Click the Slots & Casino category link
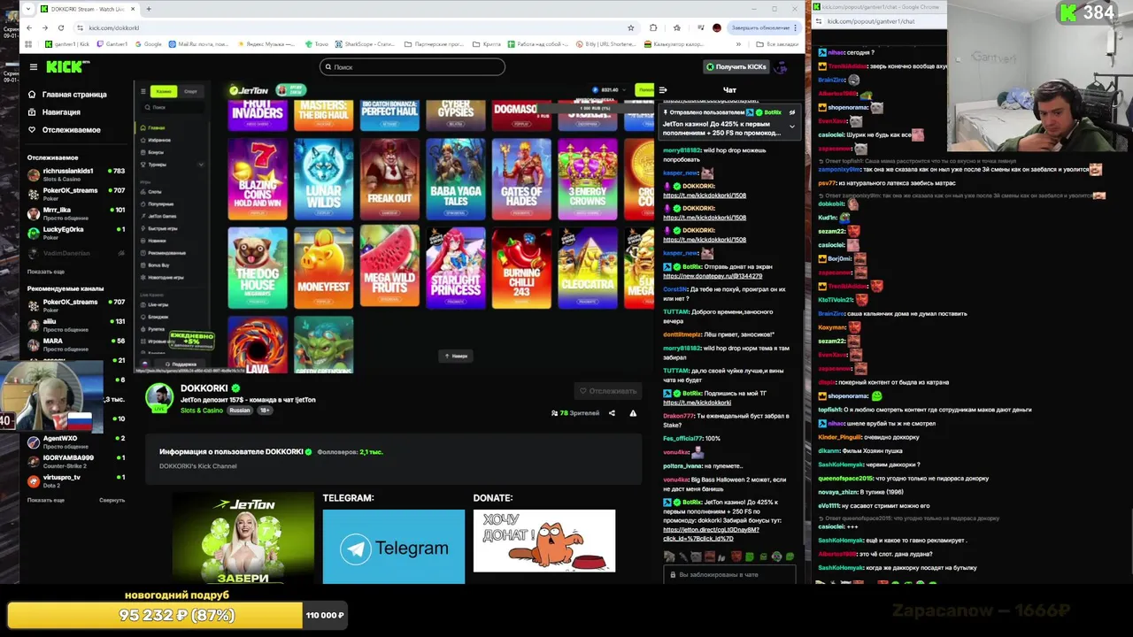1133x637 pixels. [202, 411]
